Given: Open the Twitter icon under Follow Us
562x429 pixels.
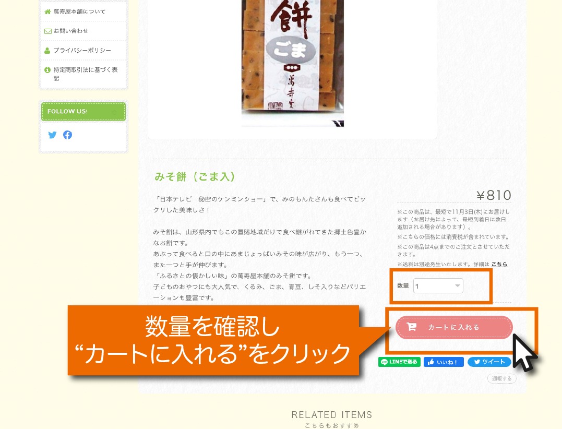Looking at the screenshot, I should coord(52,135).
